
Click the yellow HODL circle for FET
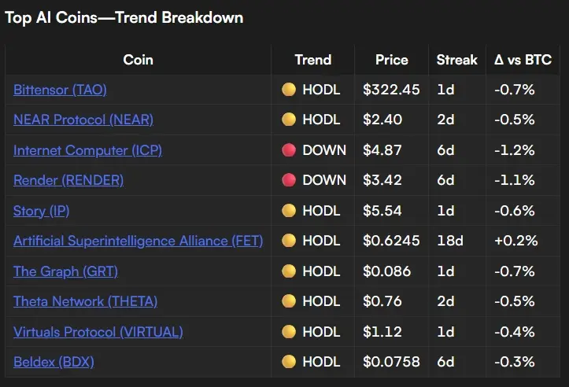click(x=289, y=241)
